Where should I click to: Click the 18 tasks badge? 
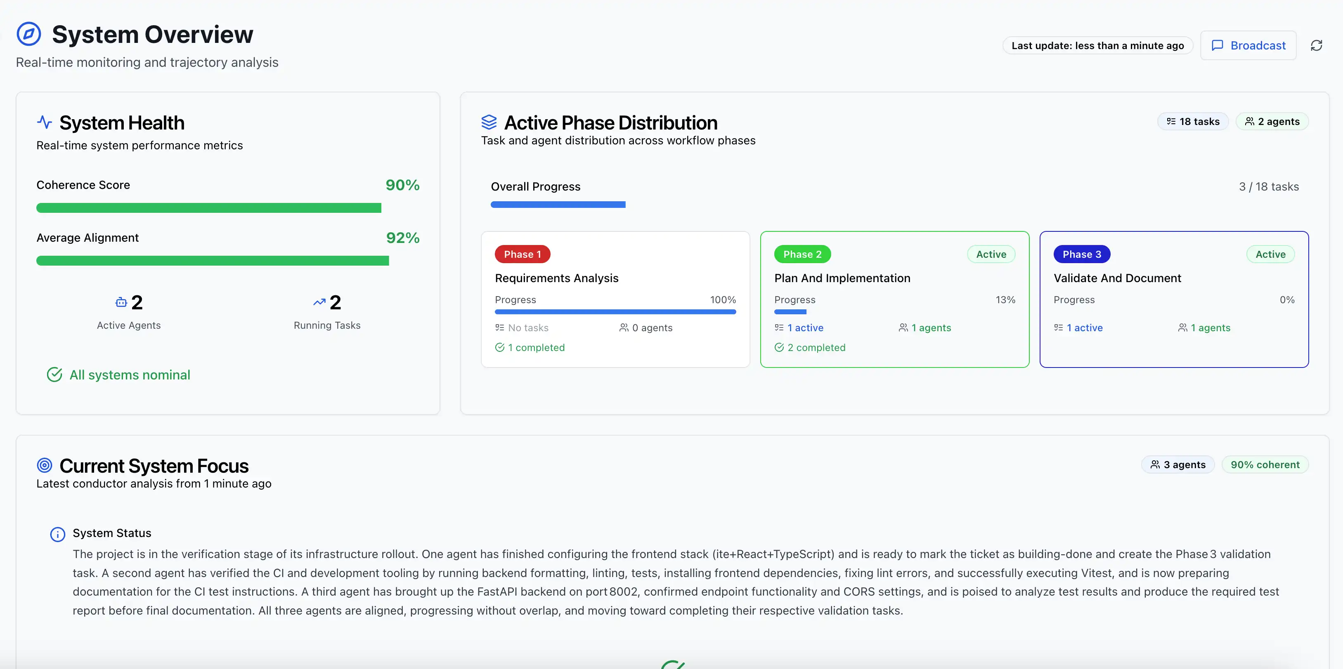tap(1192, 121)
